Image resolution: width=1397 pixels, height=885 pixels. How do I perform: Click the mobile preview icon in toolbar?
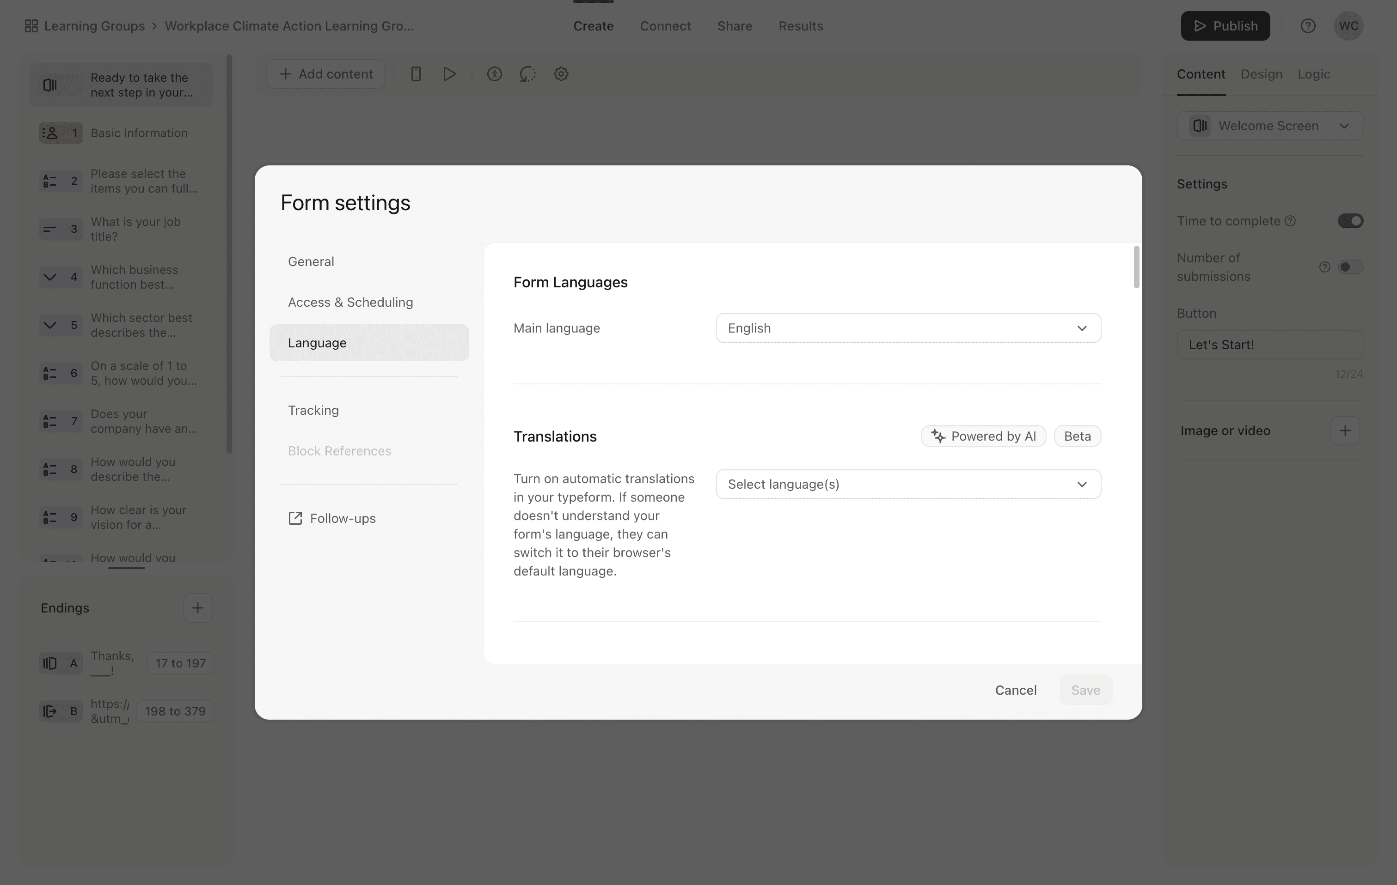(x=416, y=74)
